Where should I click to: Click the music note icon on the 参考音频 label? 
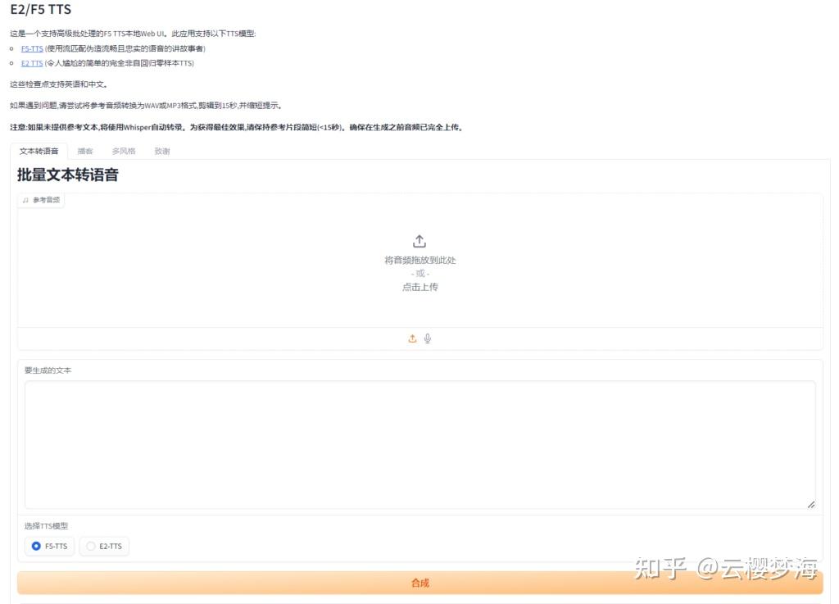[x=24, y=199]
